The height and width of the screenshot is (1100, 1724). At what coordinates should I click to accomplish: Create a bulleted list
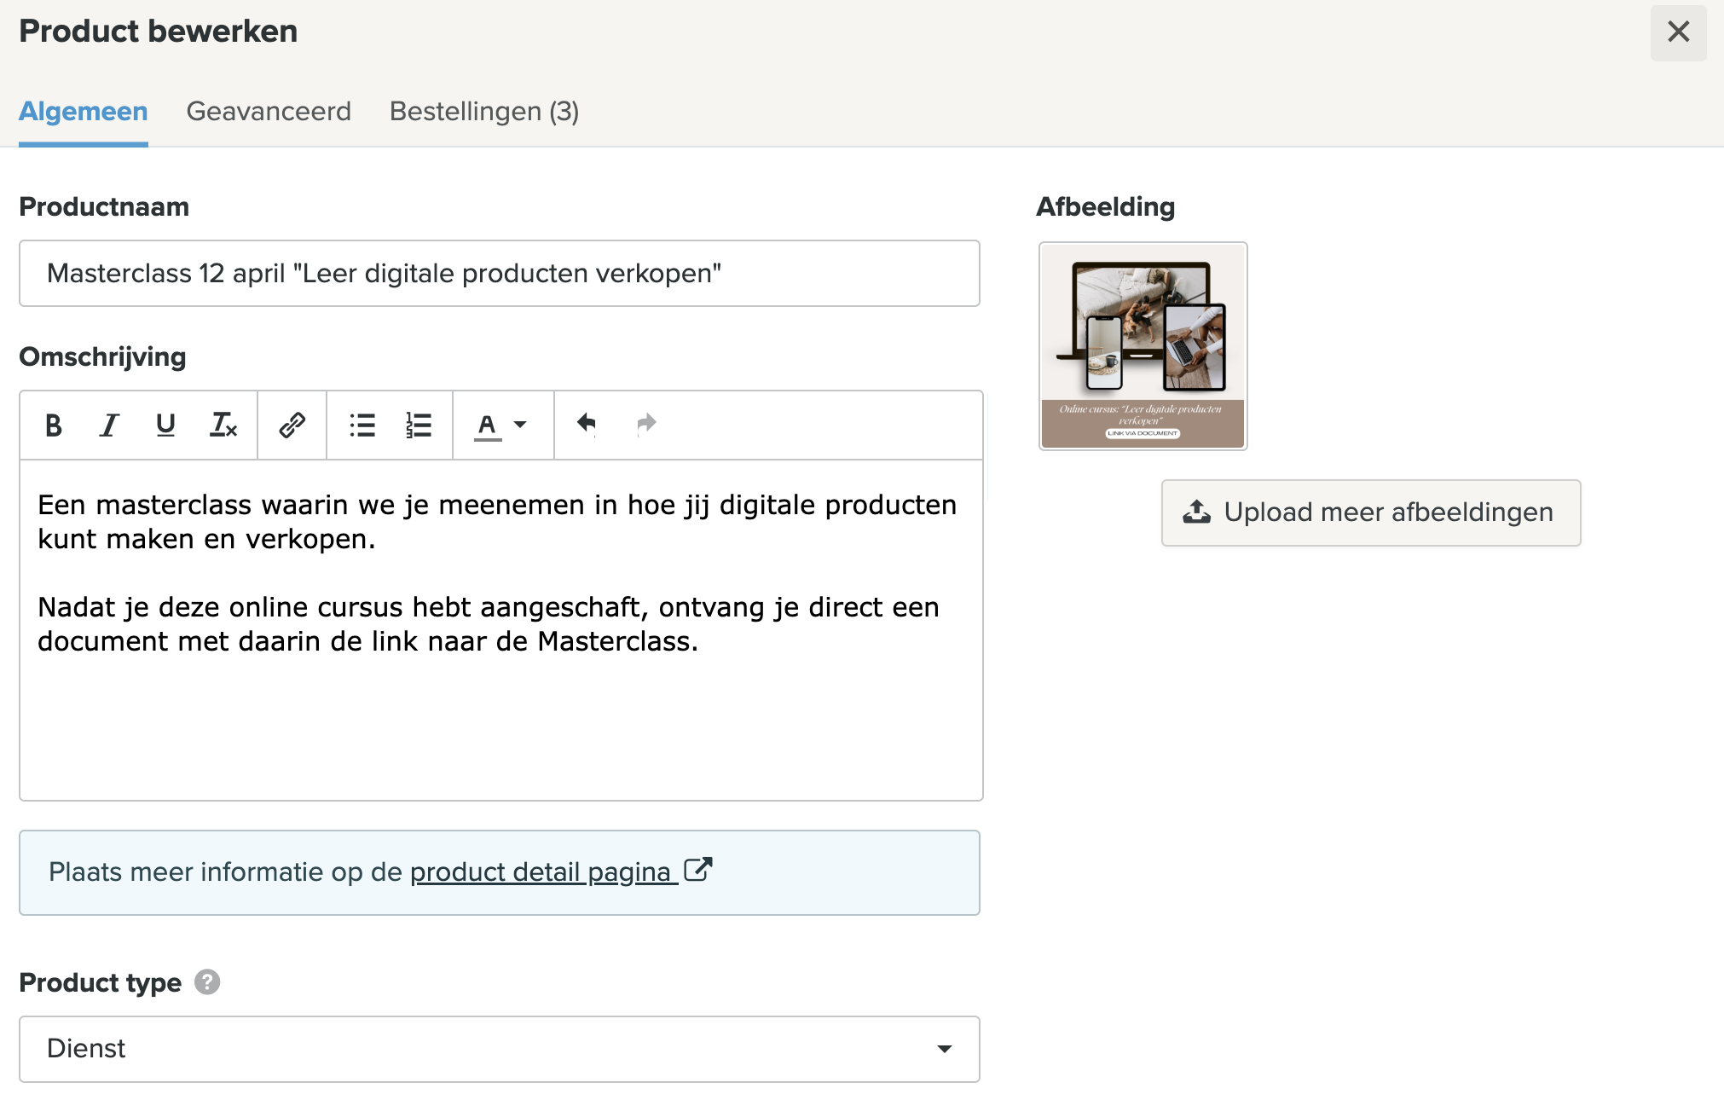click(362, 425)
